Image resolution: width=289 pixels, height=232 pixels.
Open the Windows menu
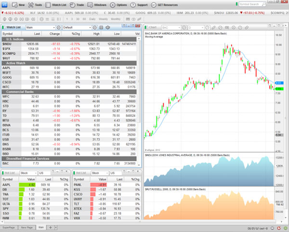coord(97,5)
